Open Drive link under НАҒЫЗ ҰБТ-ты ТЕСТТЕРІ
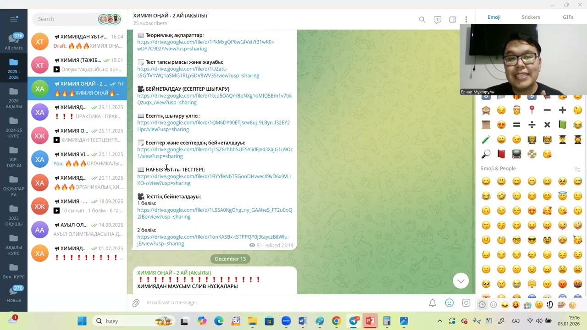 click(214, 180)
